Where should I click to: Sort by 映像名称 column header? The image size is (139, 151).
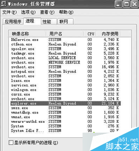click(28, 34)
